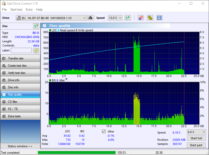Click the green test progress bar
Viewport: 209px width, 155px height.
point(77,153)
